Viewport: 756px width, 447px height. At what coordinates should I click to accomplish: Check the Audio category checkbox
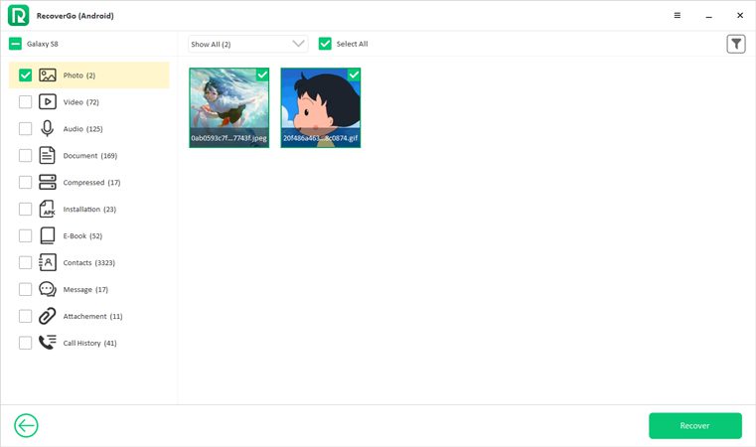[x=25, y=129]
